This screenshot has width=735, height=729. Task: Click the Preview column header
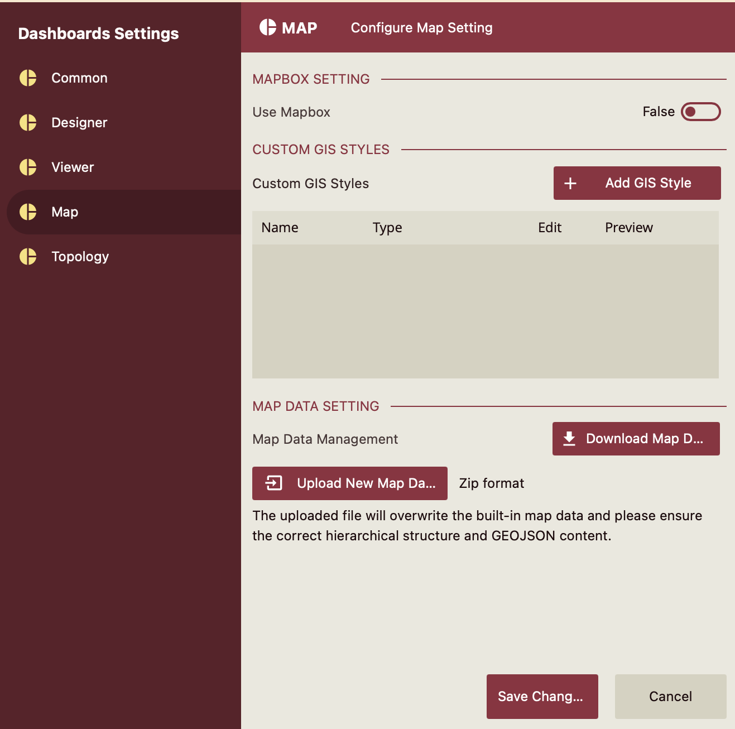(x=628, y=228)
